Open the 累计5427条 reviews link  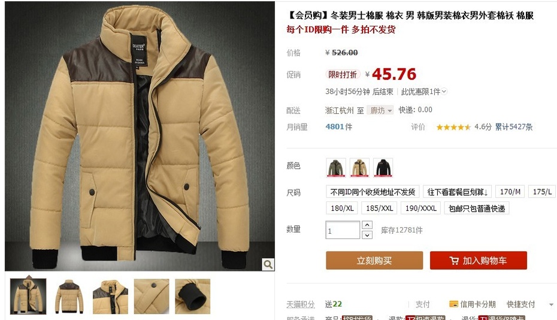pyautogui.click(x=514, y=127)
